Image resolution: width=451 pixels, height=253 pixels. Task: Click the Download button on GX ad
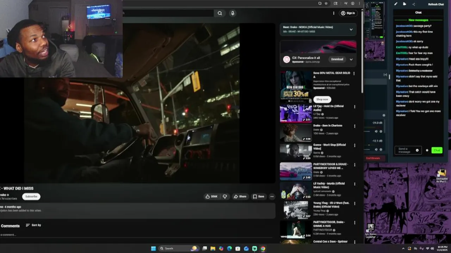337,59
